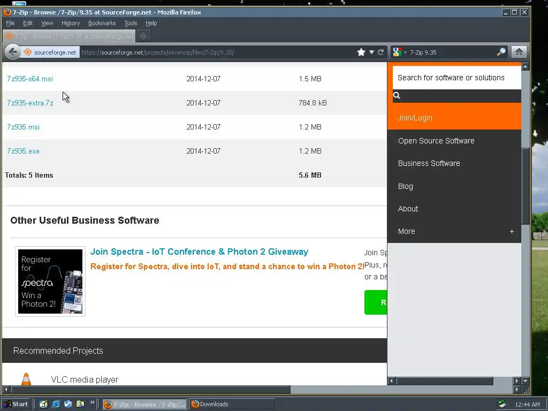Click the sidebar panel horizontal scrollbar thumb
The height and width of the screenshot is (411, 548).
pos(445,381)
